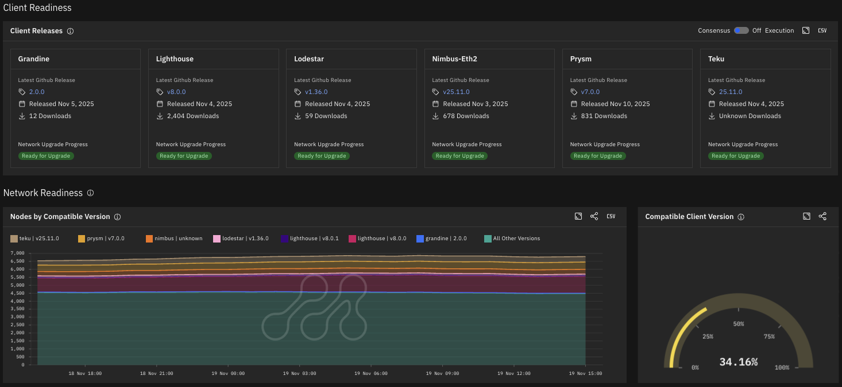Open Prysm v7.0.0 release link
The image size is (842, 387).
590,92
